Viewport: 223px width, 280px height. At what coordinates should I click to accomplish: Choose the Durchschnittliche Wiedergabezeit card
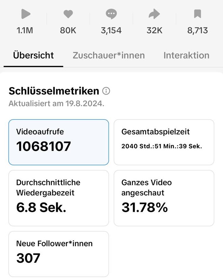[58, 198]
